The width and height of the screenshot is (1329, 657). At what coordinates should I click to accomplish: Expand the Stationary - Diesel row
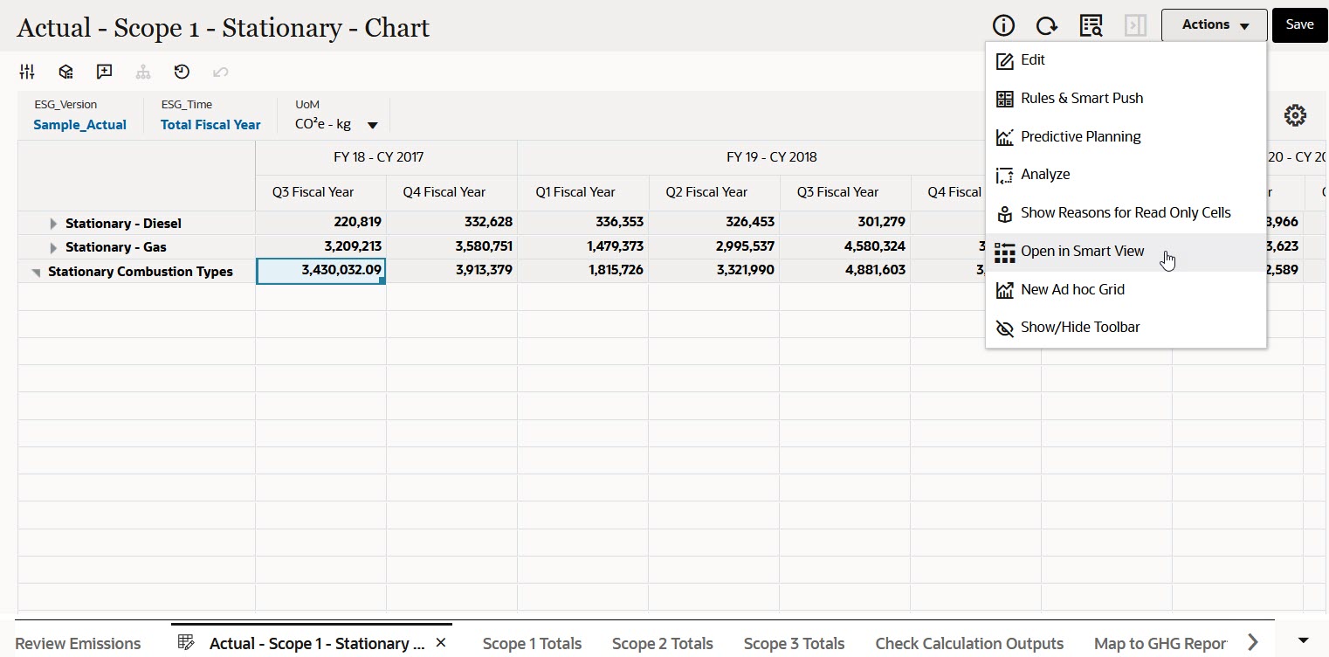(54, 224)
